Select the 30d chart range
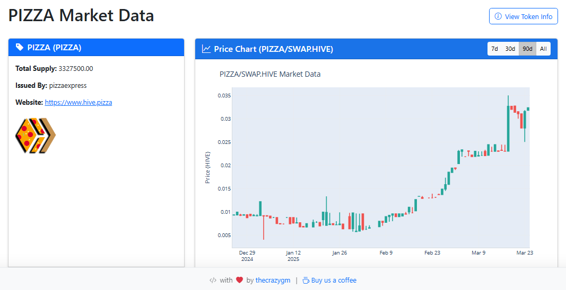The image size is (566, 290). click(510, 49)
